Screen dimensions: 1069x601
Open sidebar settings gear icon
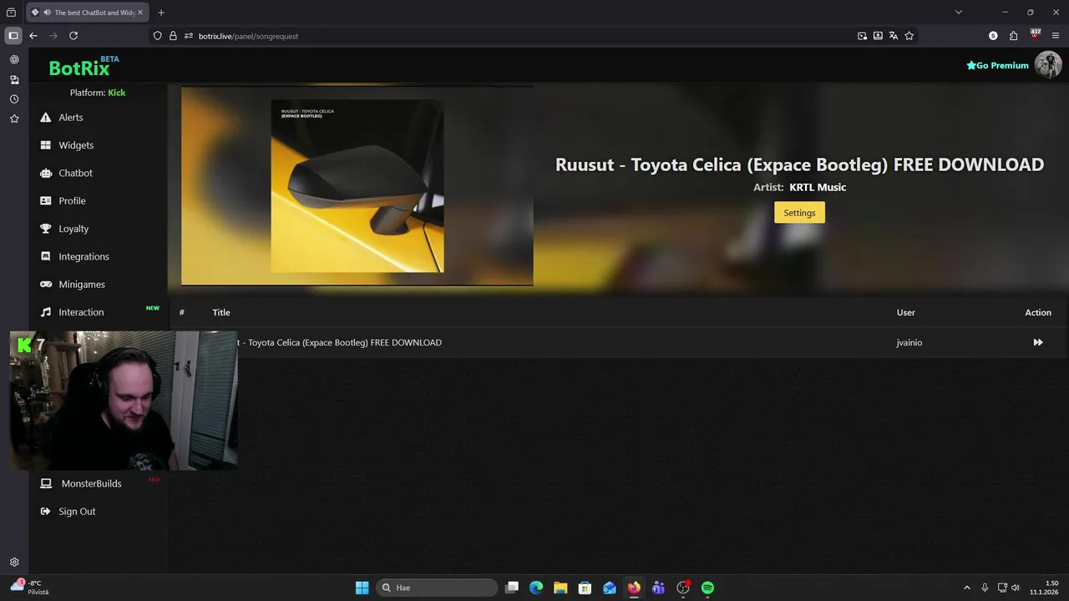coord(14,563)
